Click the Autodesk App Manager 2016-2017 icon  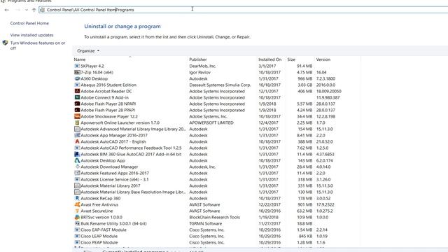[77, 135]
